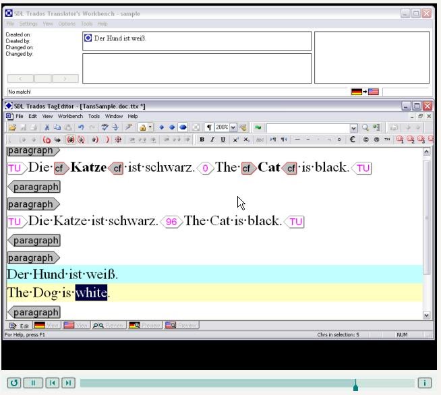Click Open/Get translation unit red bracket icon
The width and height of the screenshot is (441, 395).
47,140
